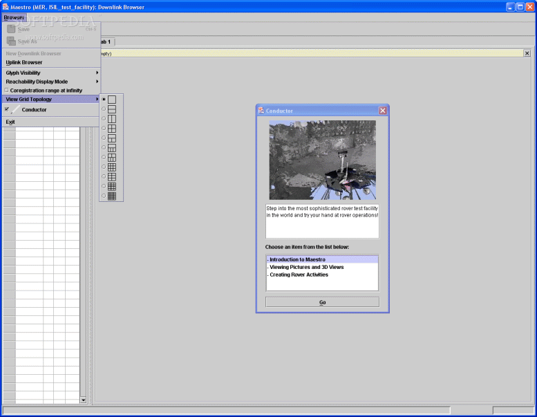537x417 pixels.
Task: Pick layout with one top, two bottom panes
Action: (x=112, y=138)
